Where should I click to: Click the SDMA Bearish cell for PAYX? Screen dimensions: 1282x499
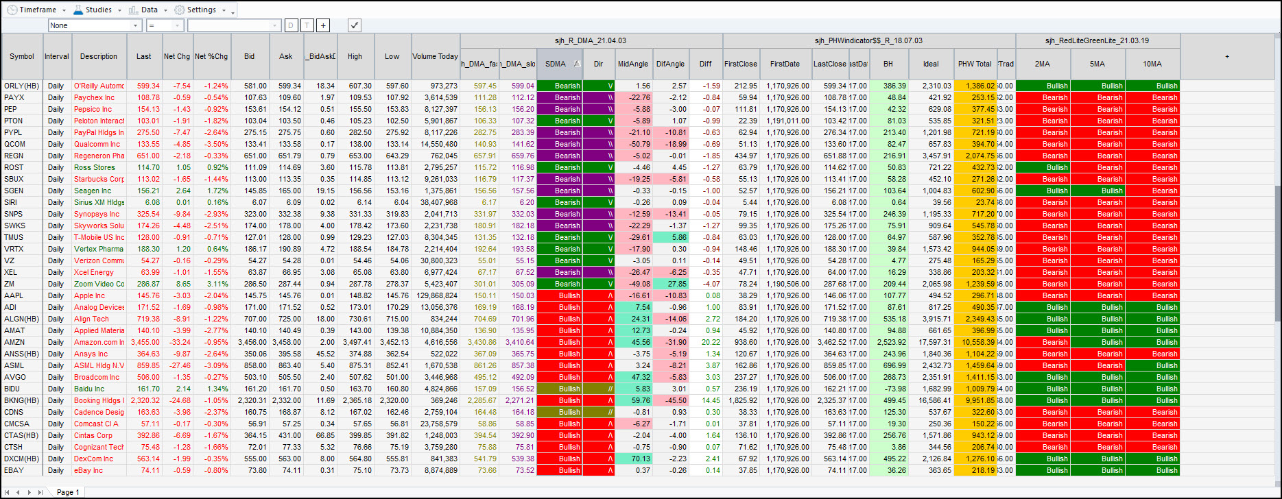tap(559, 97)
